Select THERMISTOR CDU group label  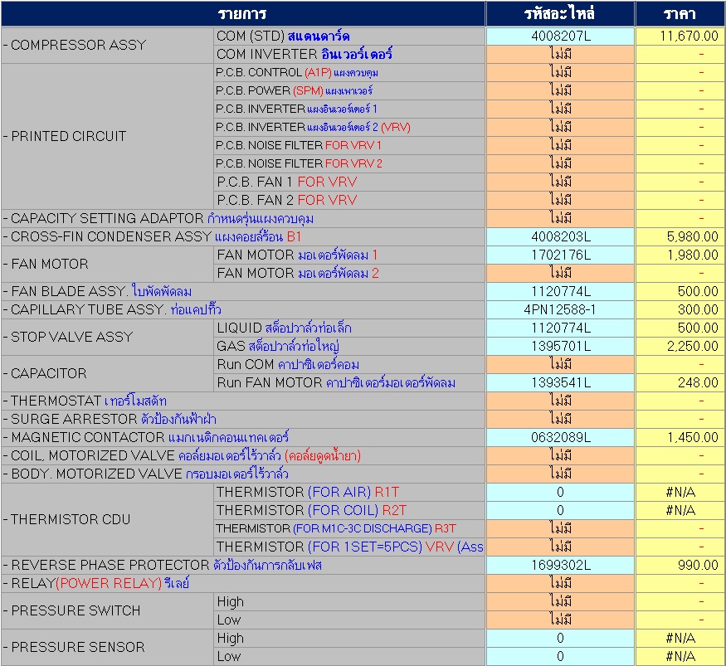tap(107, 520)
